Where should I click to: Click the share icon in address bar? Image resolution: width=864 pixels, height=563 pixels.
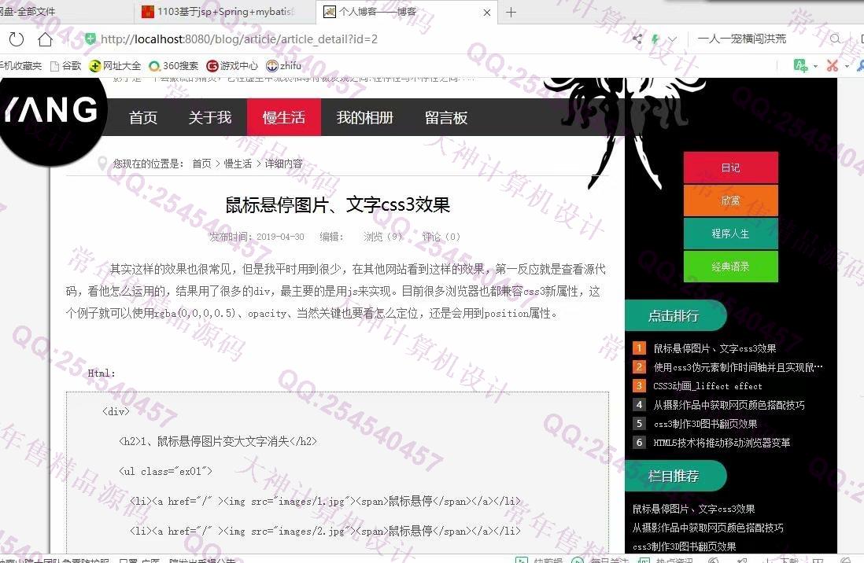[x=637, y=39]
